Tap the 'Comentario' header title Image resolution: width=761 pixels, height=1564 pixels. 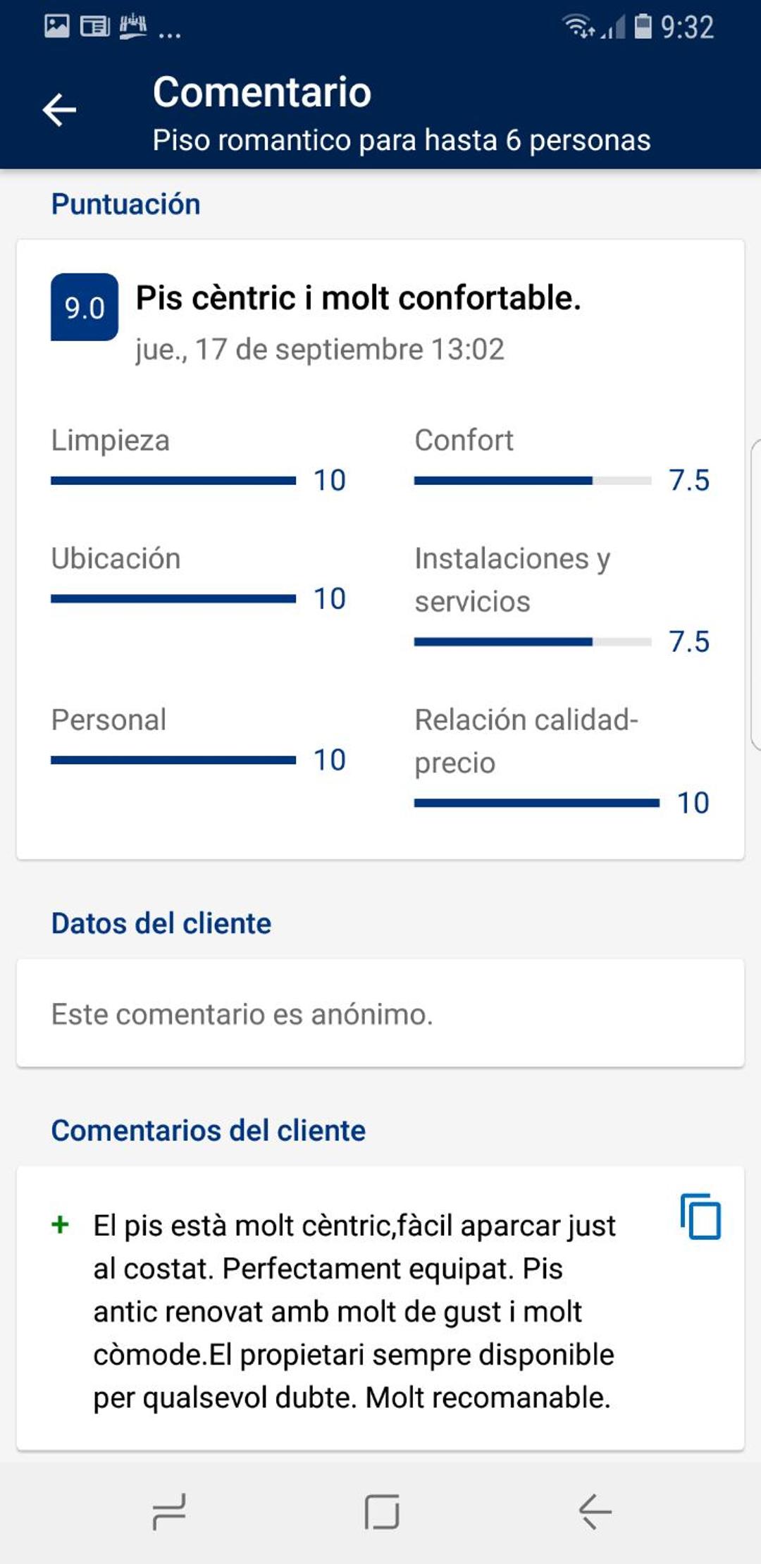click(262, 92)
